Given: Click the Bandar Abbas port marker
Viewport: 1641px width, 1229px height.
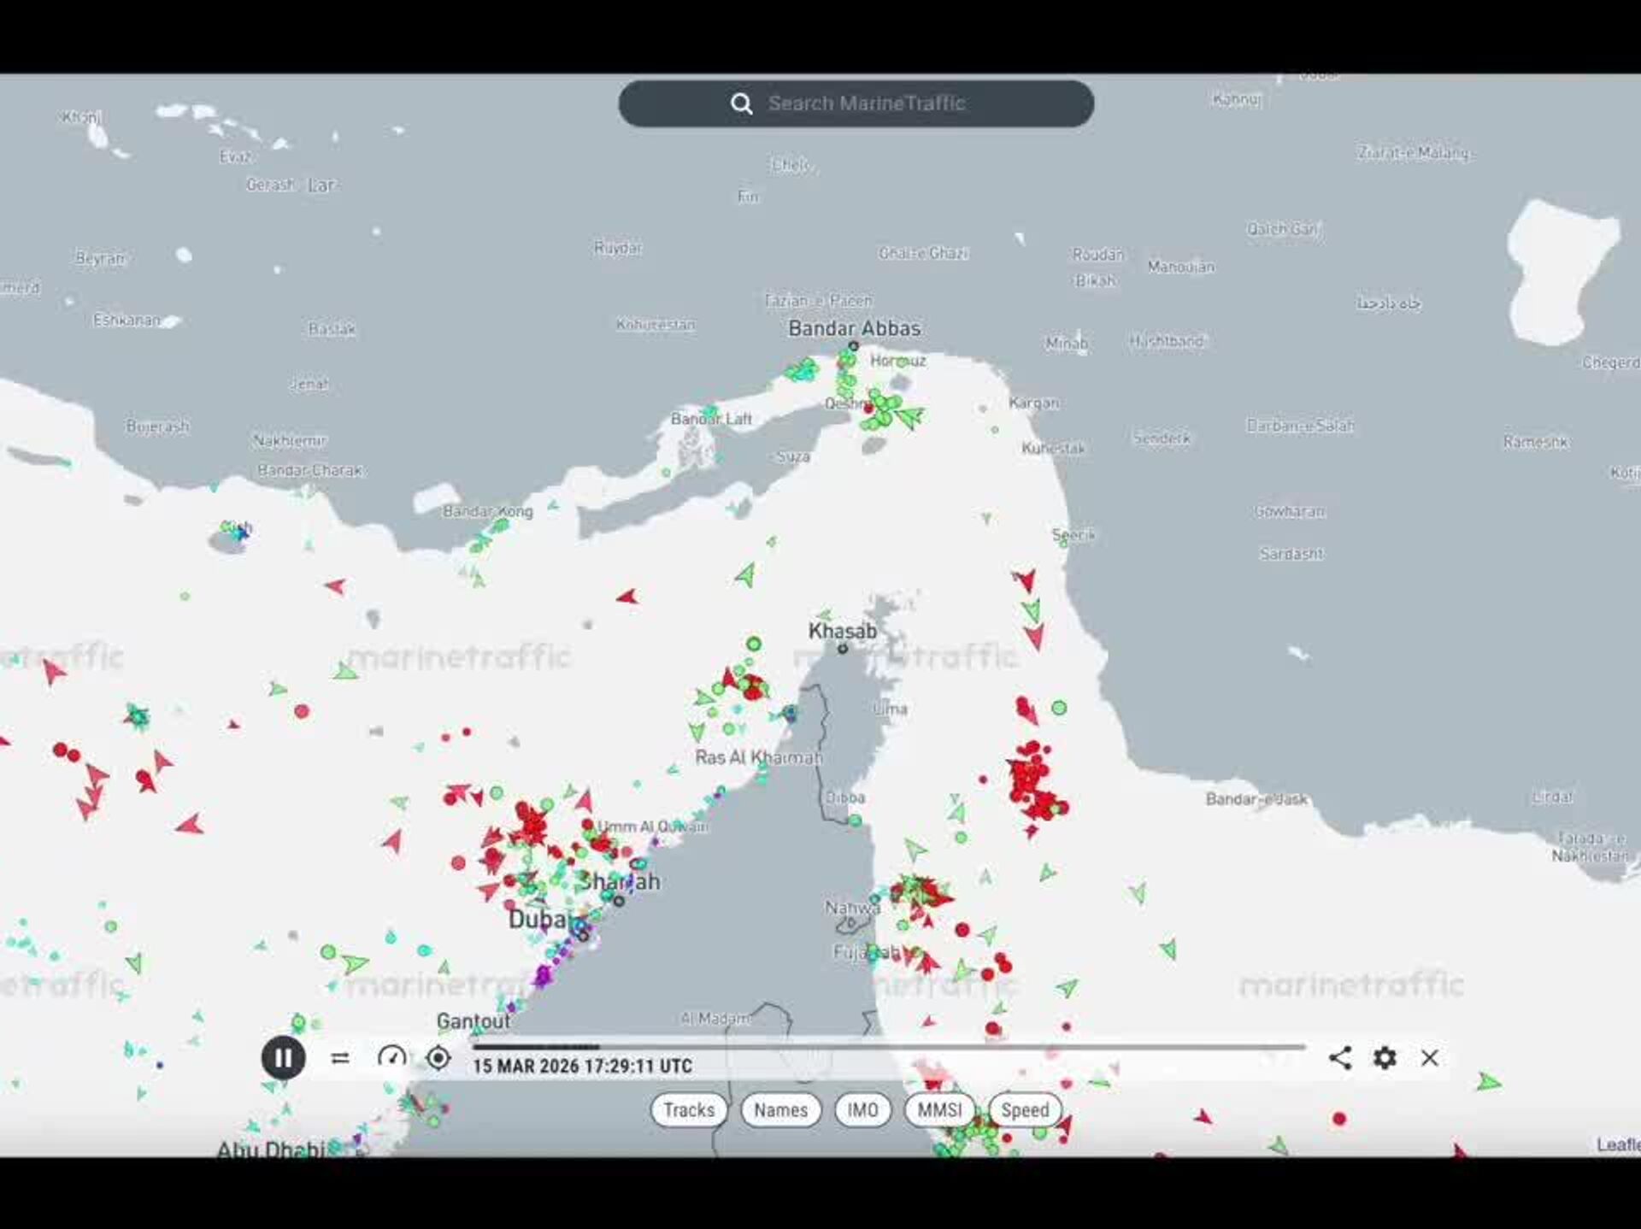Looking at the screenshot, I should (x=853, y=346).
